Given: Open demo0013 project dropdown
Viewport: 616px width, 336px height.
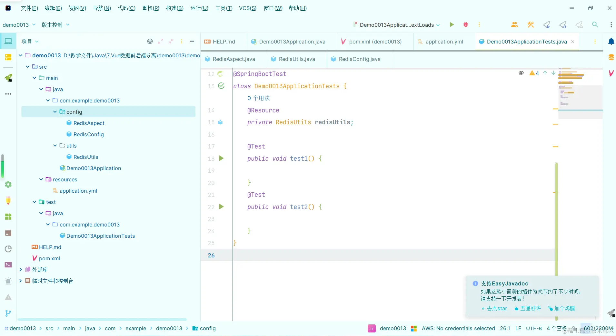Looking at the screenshot, I should [19, 25].
